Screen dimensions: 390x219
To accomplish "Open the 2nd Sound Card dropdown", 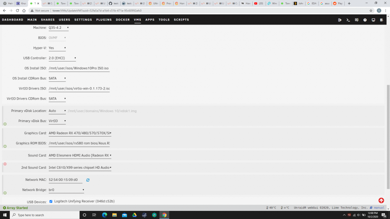I will pyautogui.click(x=80, y=168).
